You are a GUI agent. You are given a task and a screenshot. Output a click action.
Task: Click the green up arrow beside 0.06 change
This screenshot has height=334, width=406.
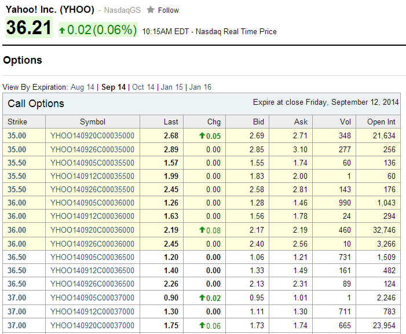click(202, 325)
